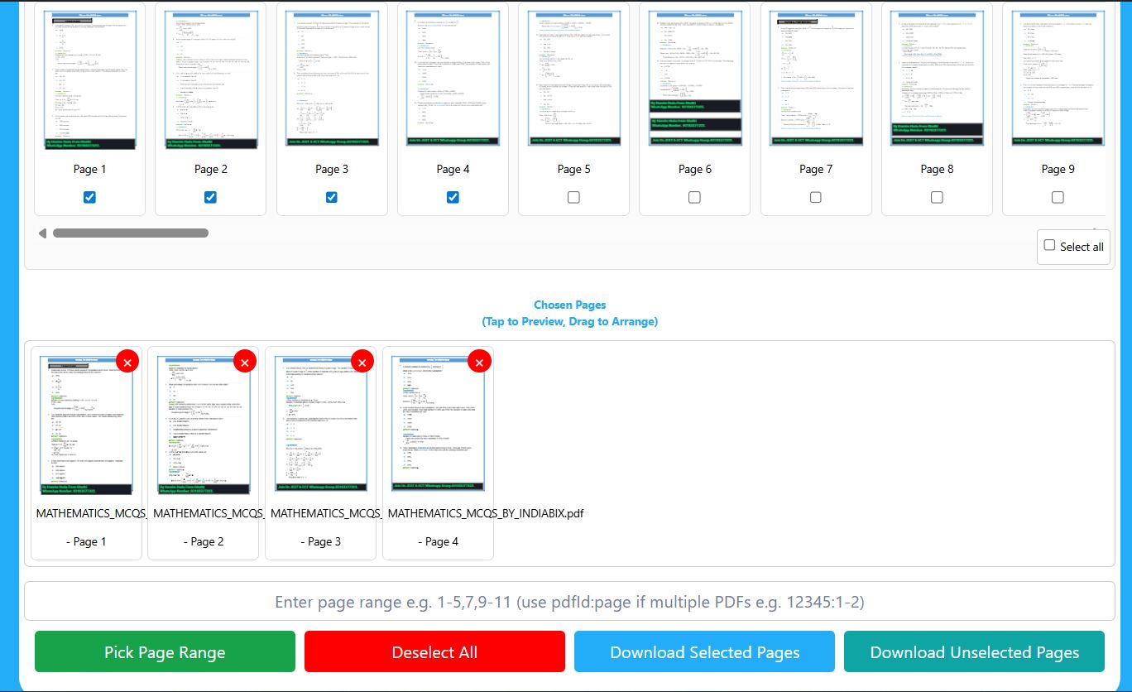Uncheck the Page 3 checkbox
This screenshot has height=692, width=1132.
point(331,197)
